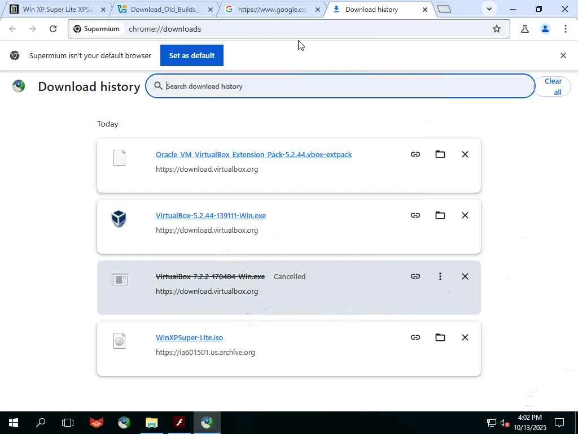Click the muted volume tray icon
Image resolution: width=578 pixels, height=434 pixels.
[x=505, y=423]
